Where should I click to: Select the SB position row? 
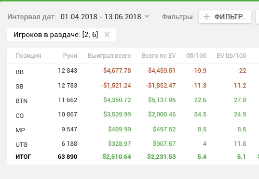pos(133,86)
